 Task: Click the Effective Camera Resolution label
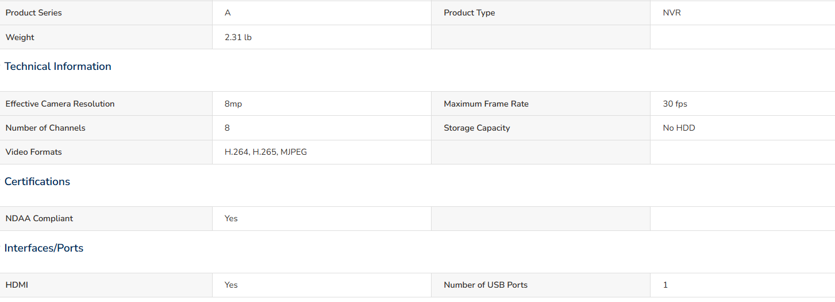point(60,104)
